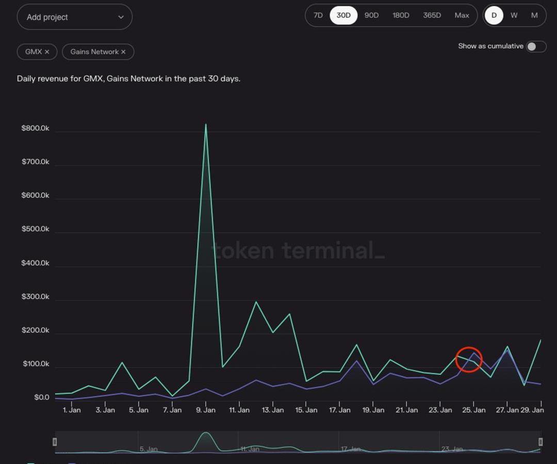The height and width of the screenshot is (464, 557).
Task: Click the right handle of the range navigator
Action: click(x=540, y=442)
